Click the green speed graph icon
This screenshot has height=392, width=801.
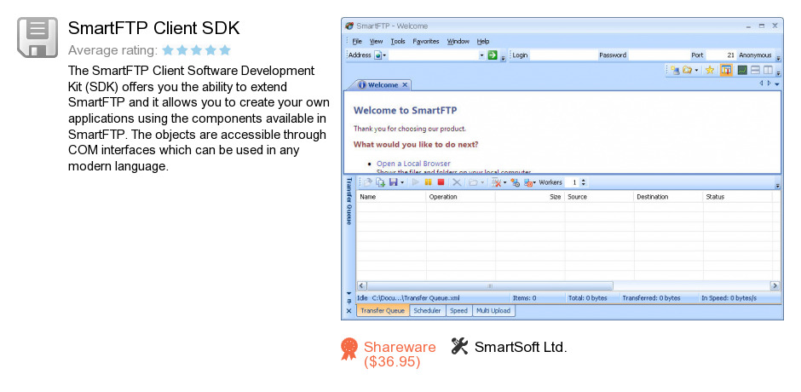point(742,71)
